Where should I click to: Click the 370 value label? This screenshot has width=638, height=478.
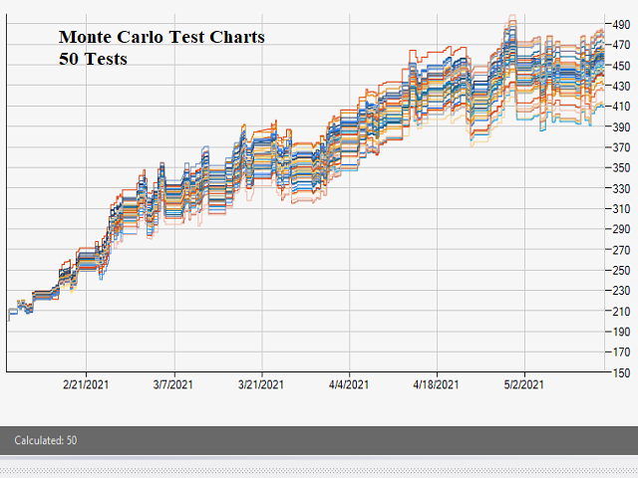[623, 147]
